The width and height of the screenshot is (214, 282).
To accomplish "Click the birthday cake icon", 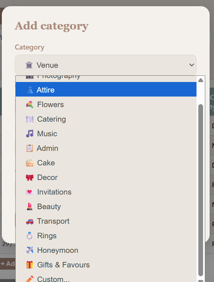I will pyautogui.click(x=30, y=163).
